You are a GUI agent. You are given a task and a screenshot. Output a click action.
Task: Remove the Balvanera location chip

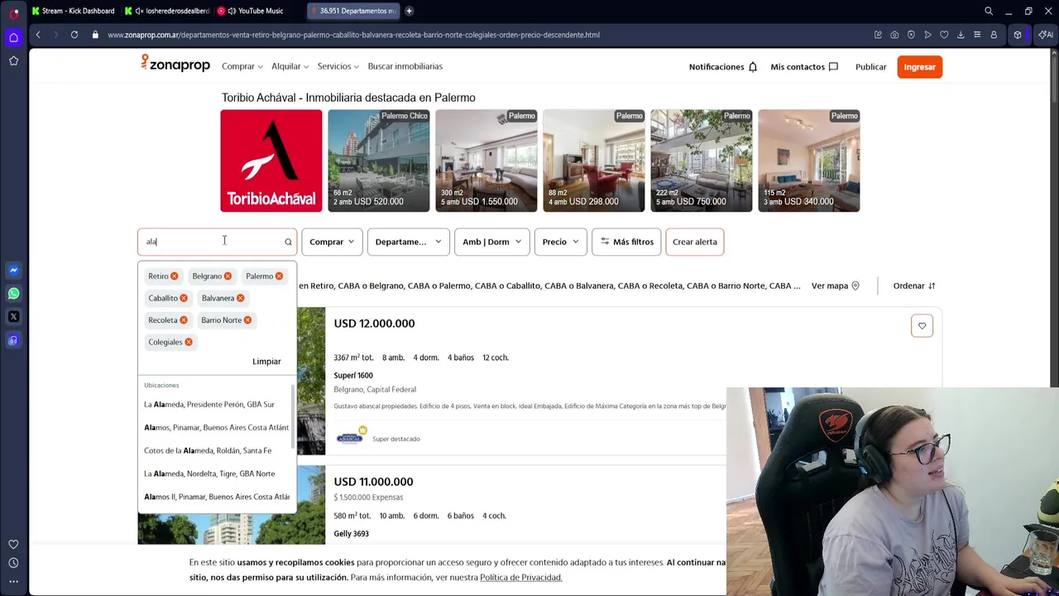pos(240,298)
